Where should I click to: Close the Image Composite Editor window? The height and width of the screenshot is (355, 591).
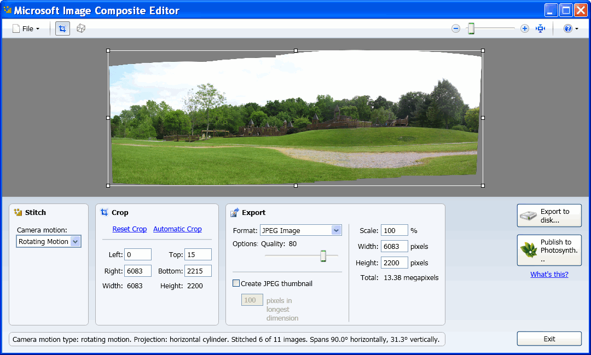(581, 10)
